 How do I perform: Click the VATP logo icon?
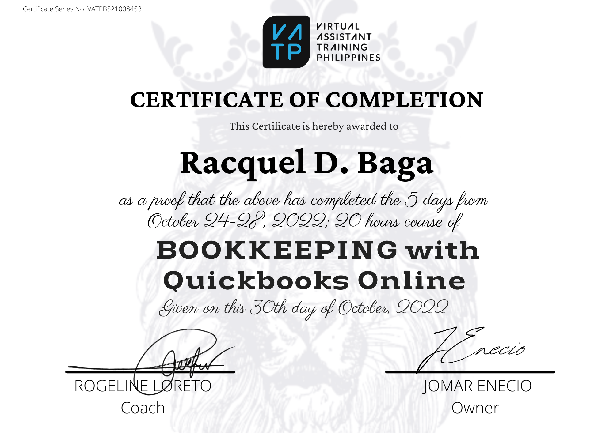pos(286,42)
